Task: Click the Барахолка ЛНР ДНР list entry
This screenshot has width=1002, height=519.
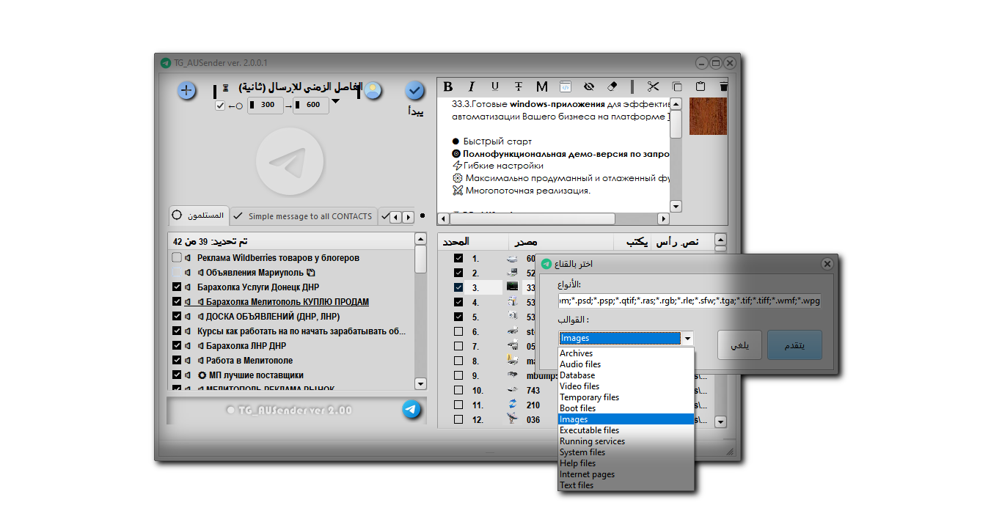Action: tap(246, 346)
